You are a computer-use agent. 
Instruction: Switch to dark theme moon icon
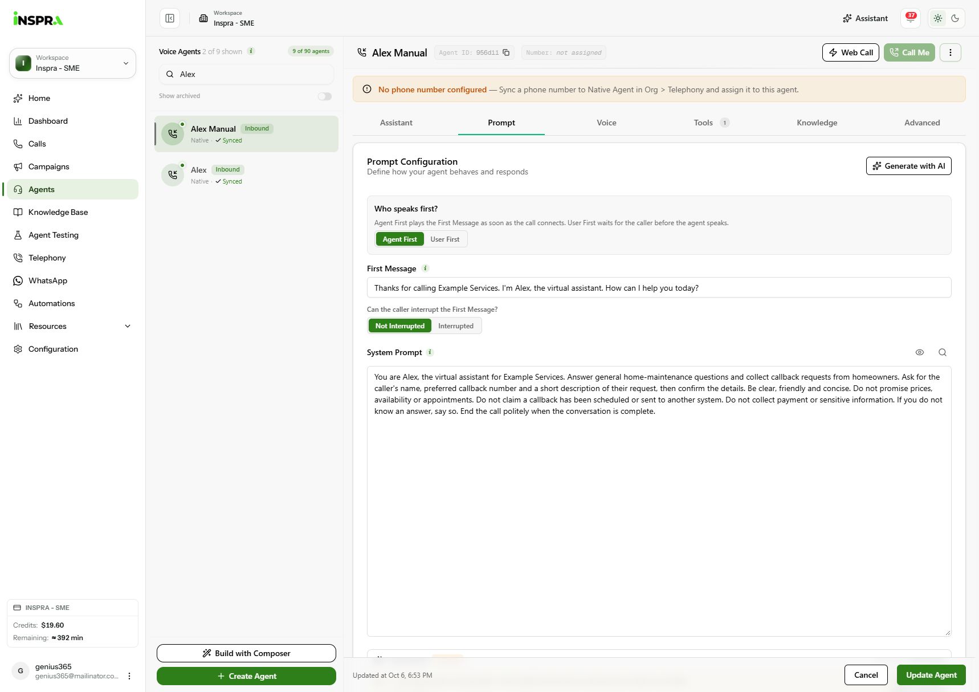955,18
